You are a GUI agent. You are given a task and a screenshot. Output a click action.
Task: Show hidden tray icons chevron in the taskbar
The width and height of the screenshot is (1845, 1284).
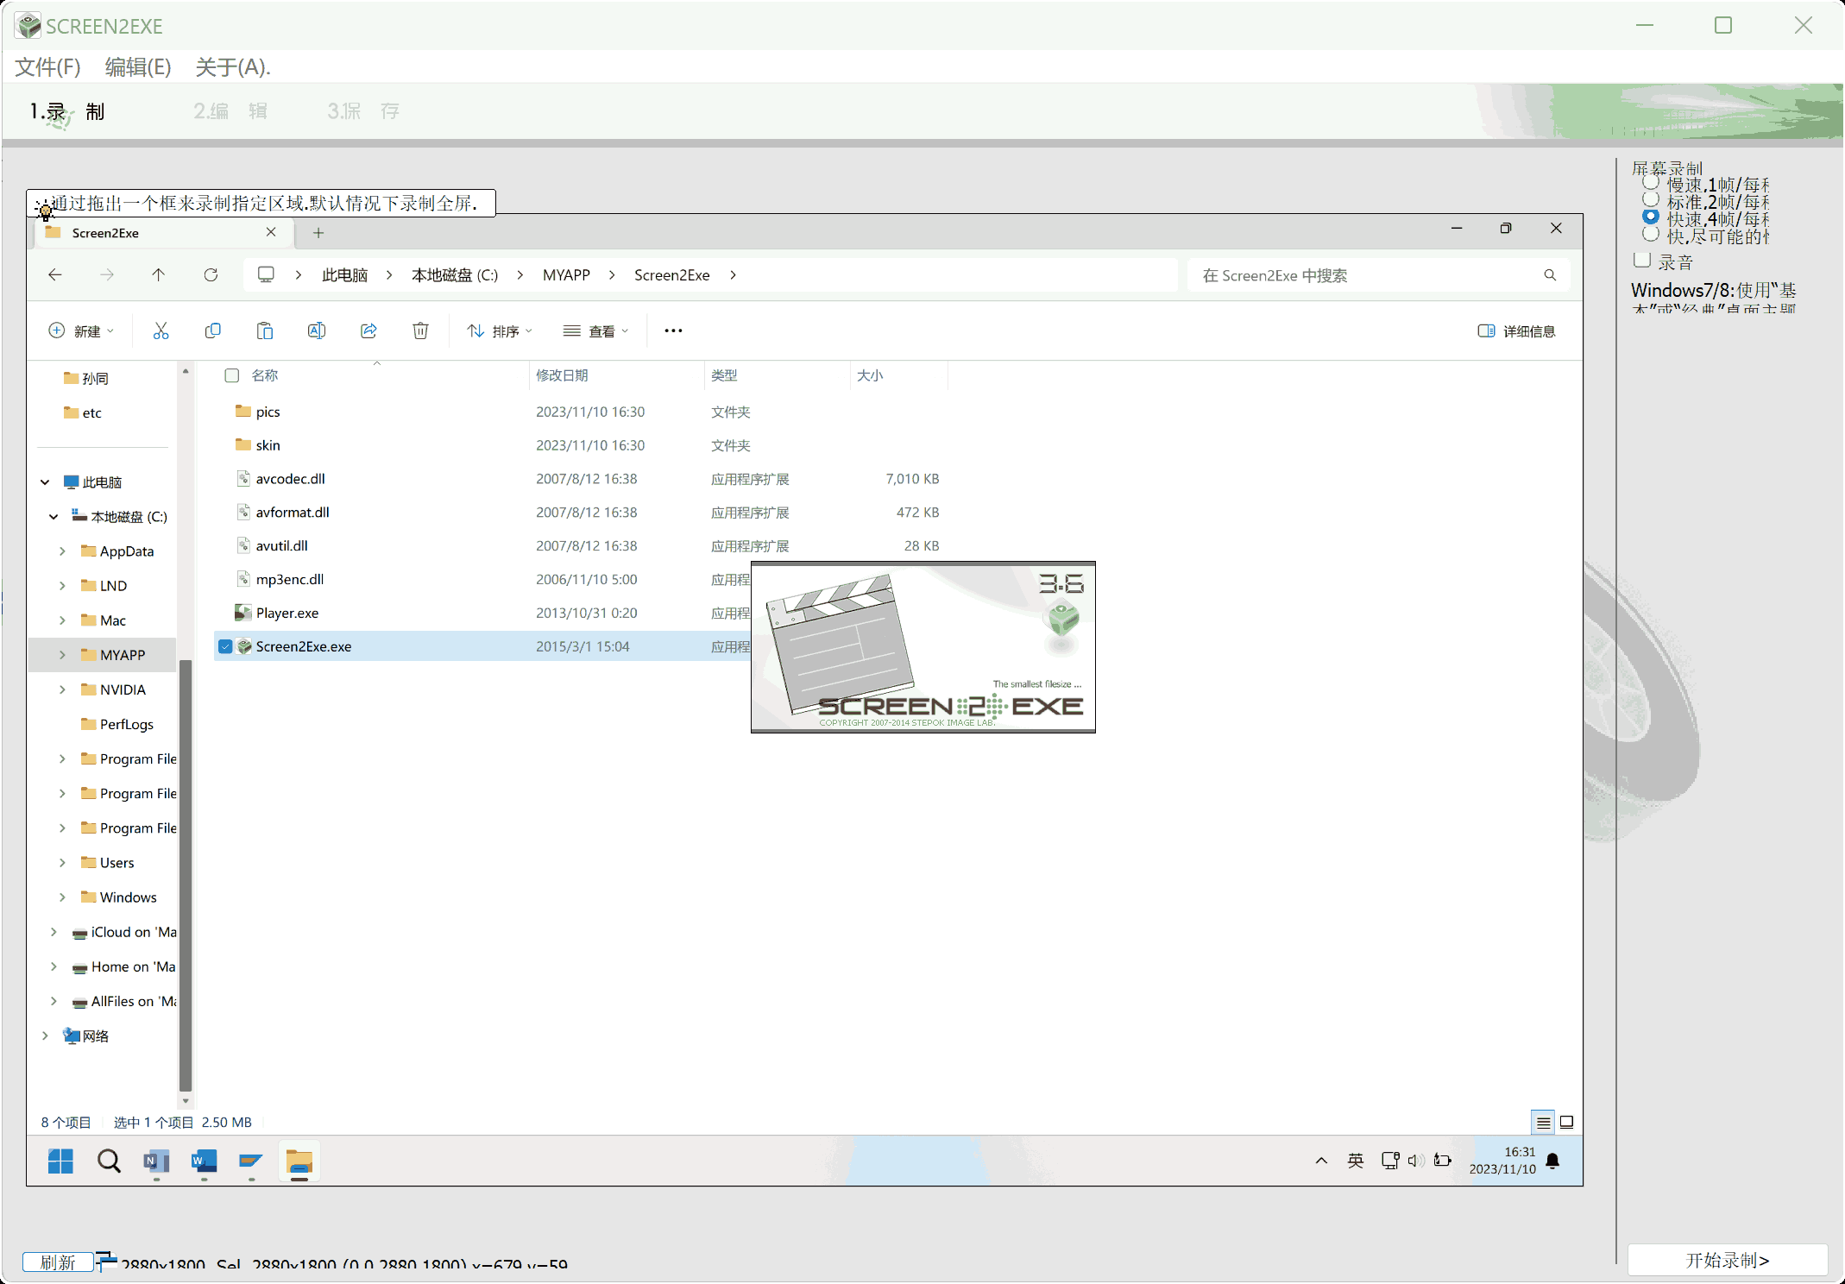(x=1321, y=1161)
